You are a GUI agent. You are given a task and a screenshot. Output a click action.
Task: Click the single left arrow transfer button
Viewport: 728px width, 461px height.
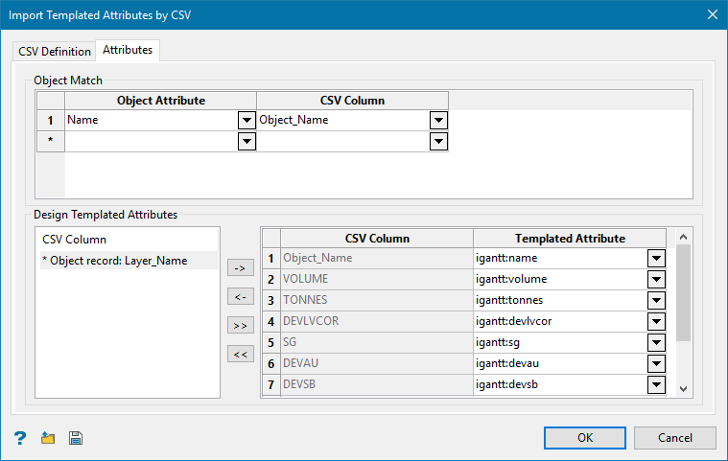pos(240,297)
